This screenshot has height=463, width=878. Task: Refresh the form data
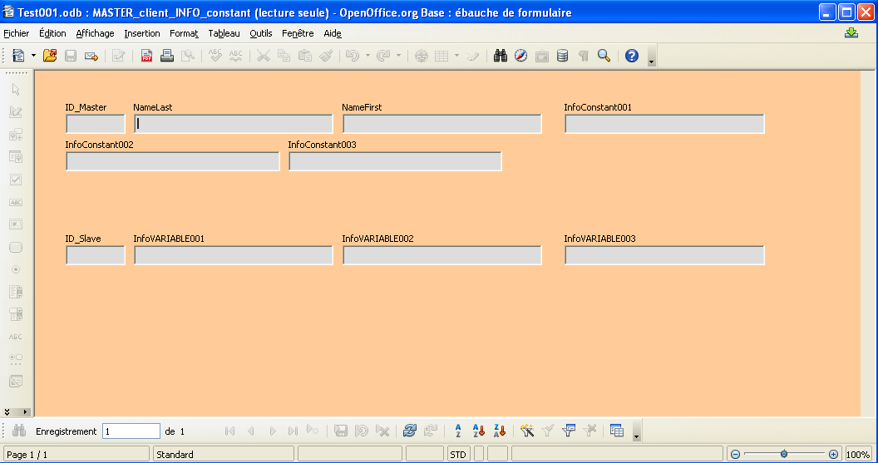tap(409, 431)
